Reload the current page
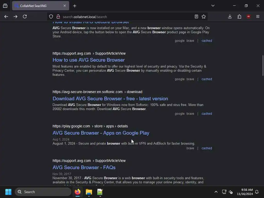Screen dimensions: 264x198 [x=25, y=16]
